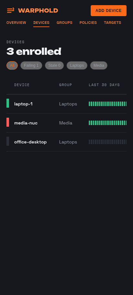Open the media-nuc device row
Screen dimensions: 133x295
coord(66,123)
